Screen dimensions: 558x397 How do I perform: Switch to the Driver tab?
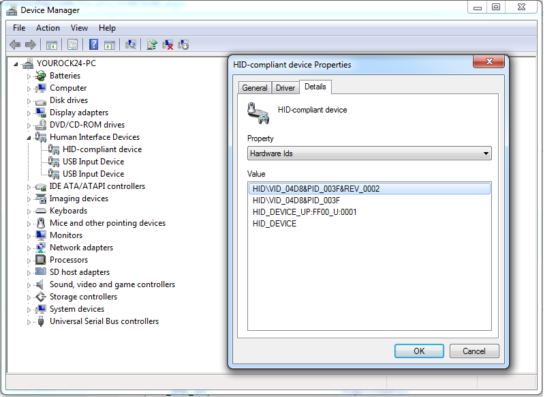(285, 88)
